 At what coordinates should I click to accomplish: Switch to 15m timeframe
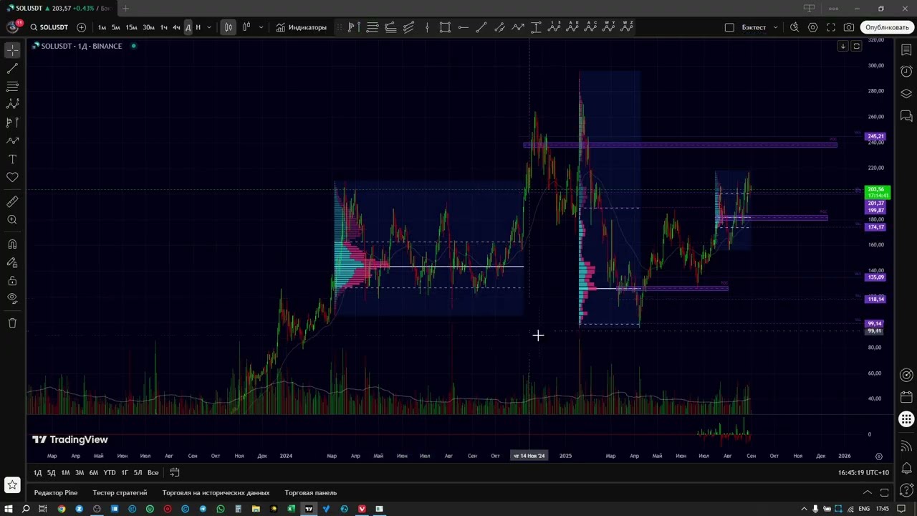[x=132, y=27]
